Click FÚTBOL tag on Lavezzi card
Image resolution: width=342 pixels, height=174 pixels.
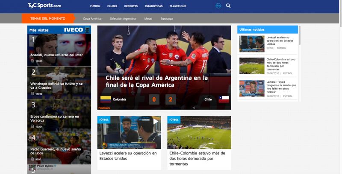[x=104, y=119]
